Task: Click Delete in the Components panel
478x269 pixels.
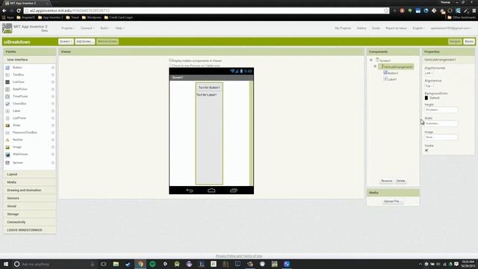Action: (400, 181)
